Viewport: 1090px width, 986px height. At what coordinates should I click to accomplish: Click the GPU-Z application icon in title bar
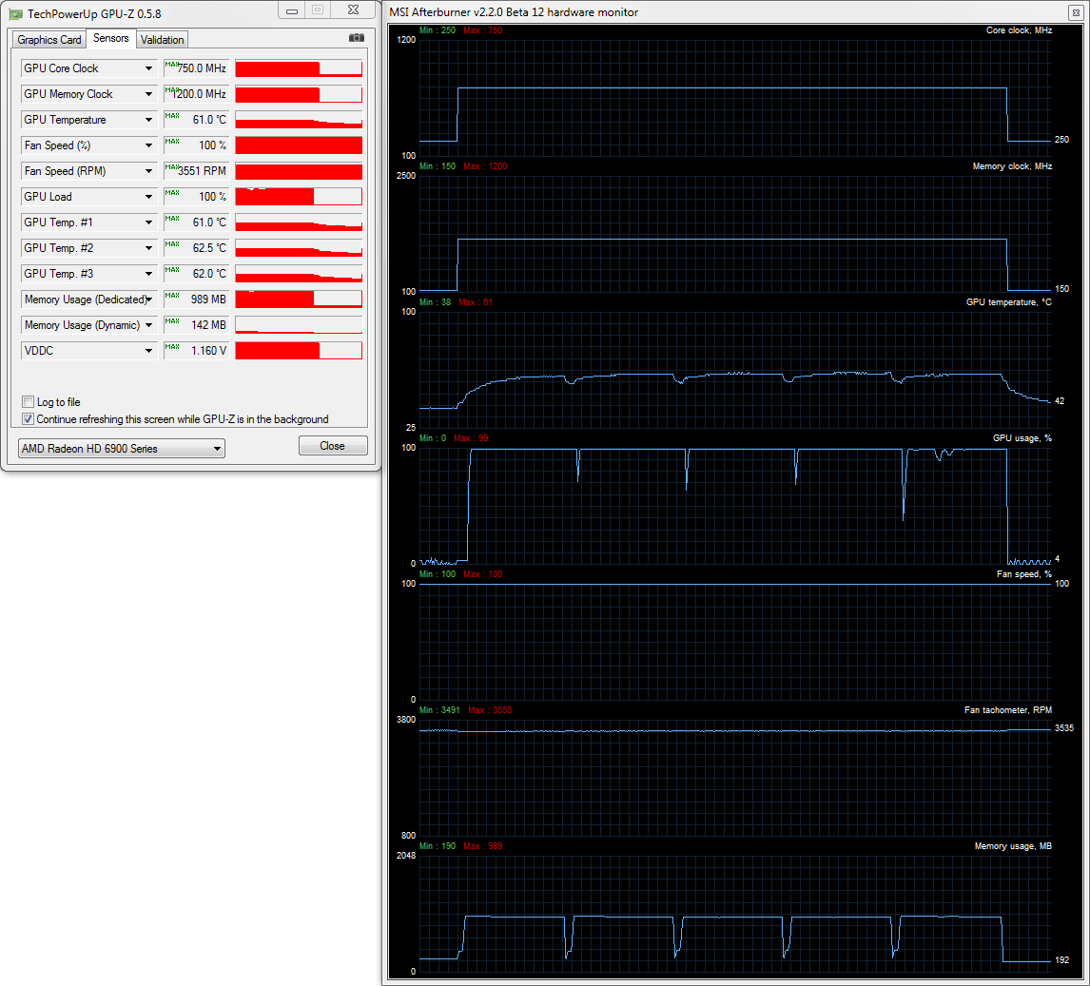coord(15,14)
